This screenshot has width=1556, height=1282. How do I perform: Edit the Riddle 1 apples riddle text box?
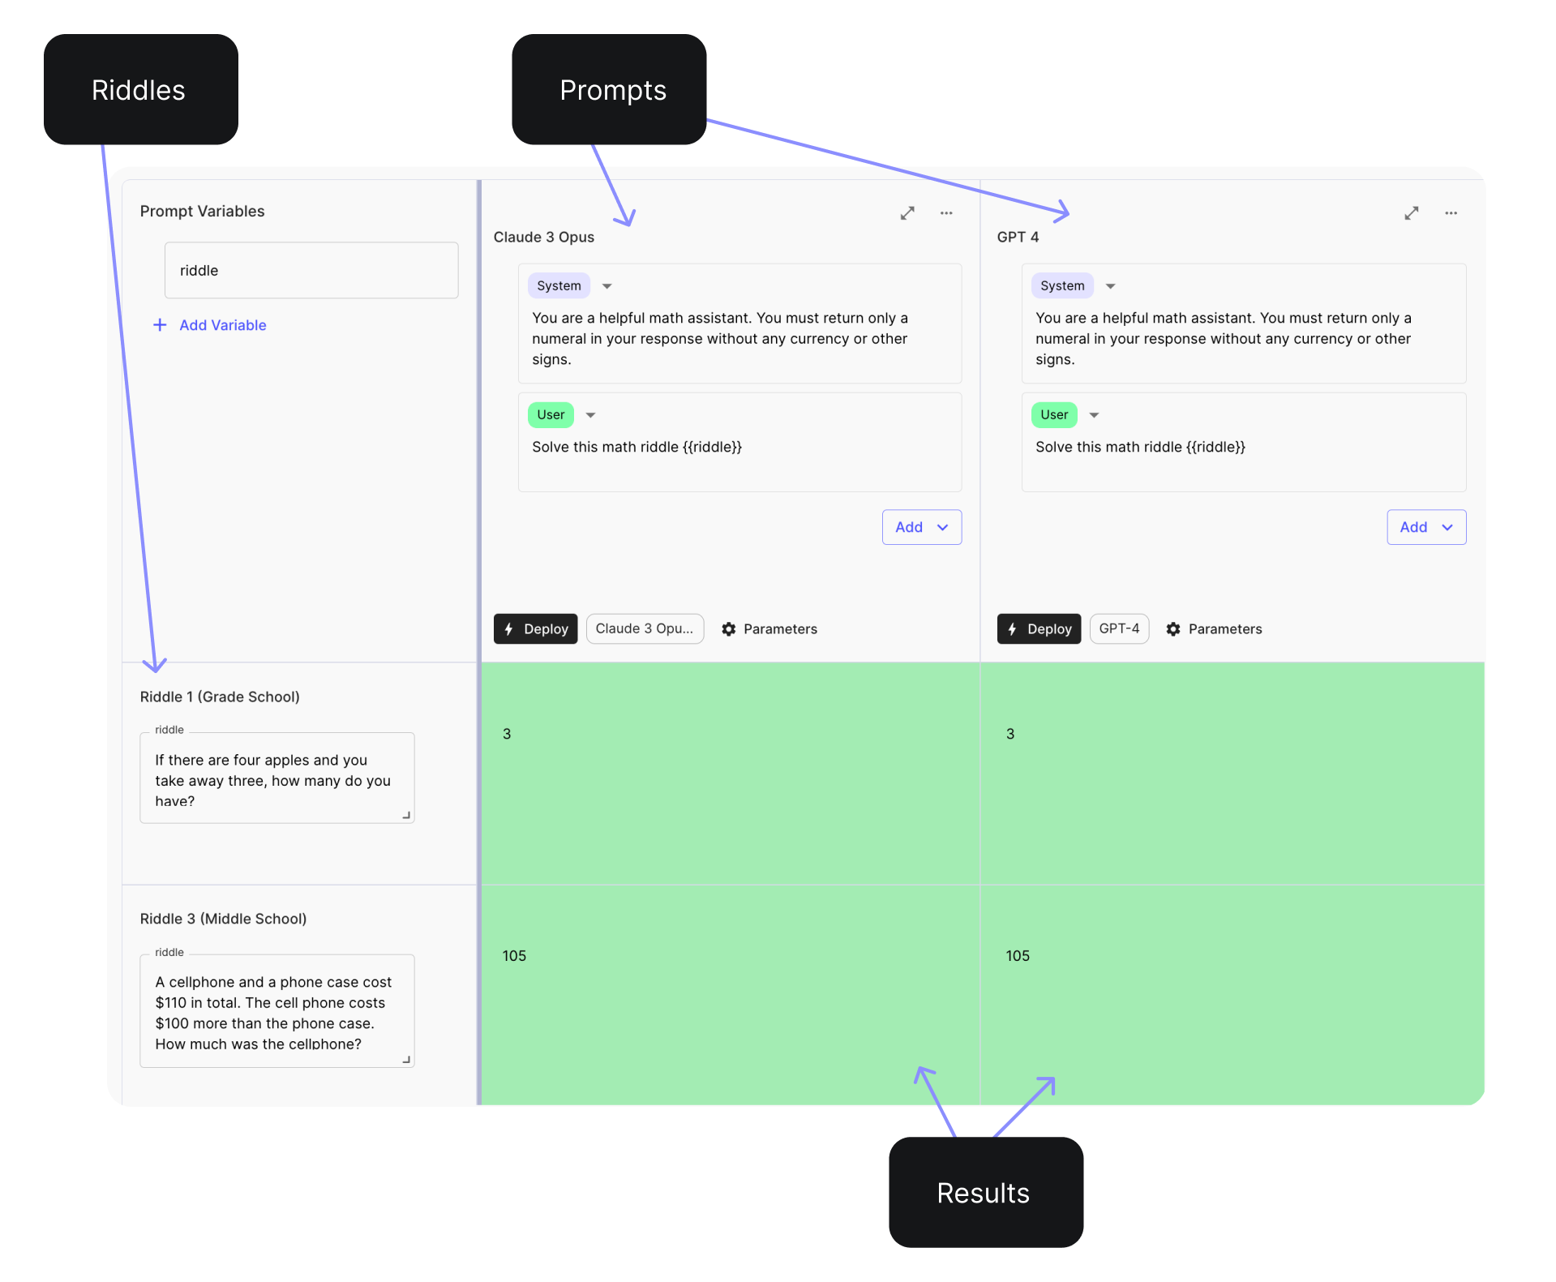point(277,778)
